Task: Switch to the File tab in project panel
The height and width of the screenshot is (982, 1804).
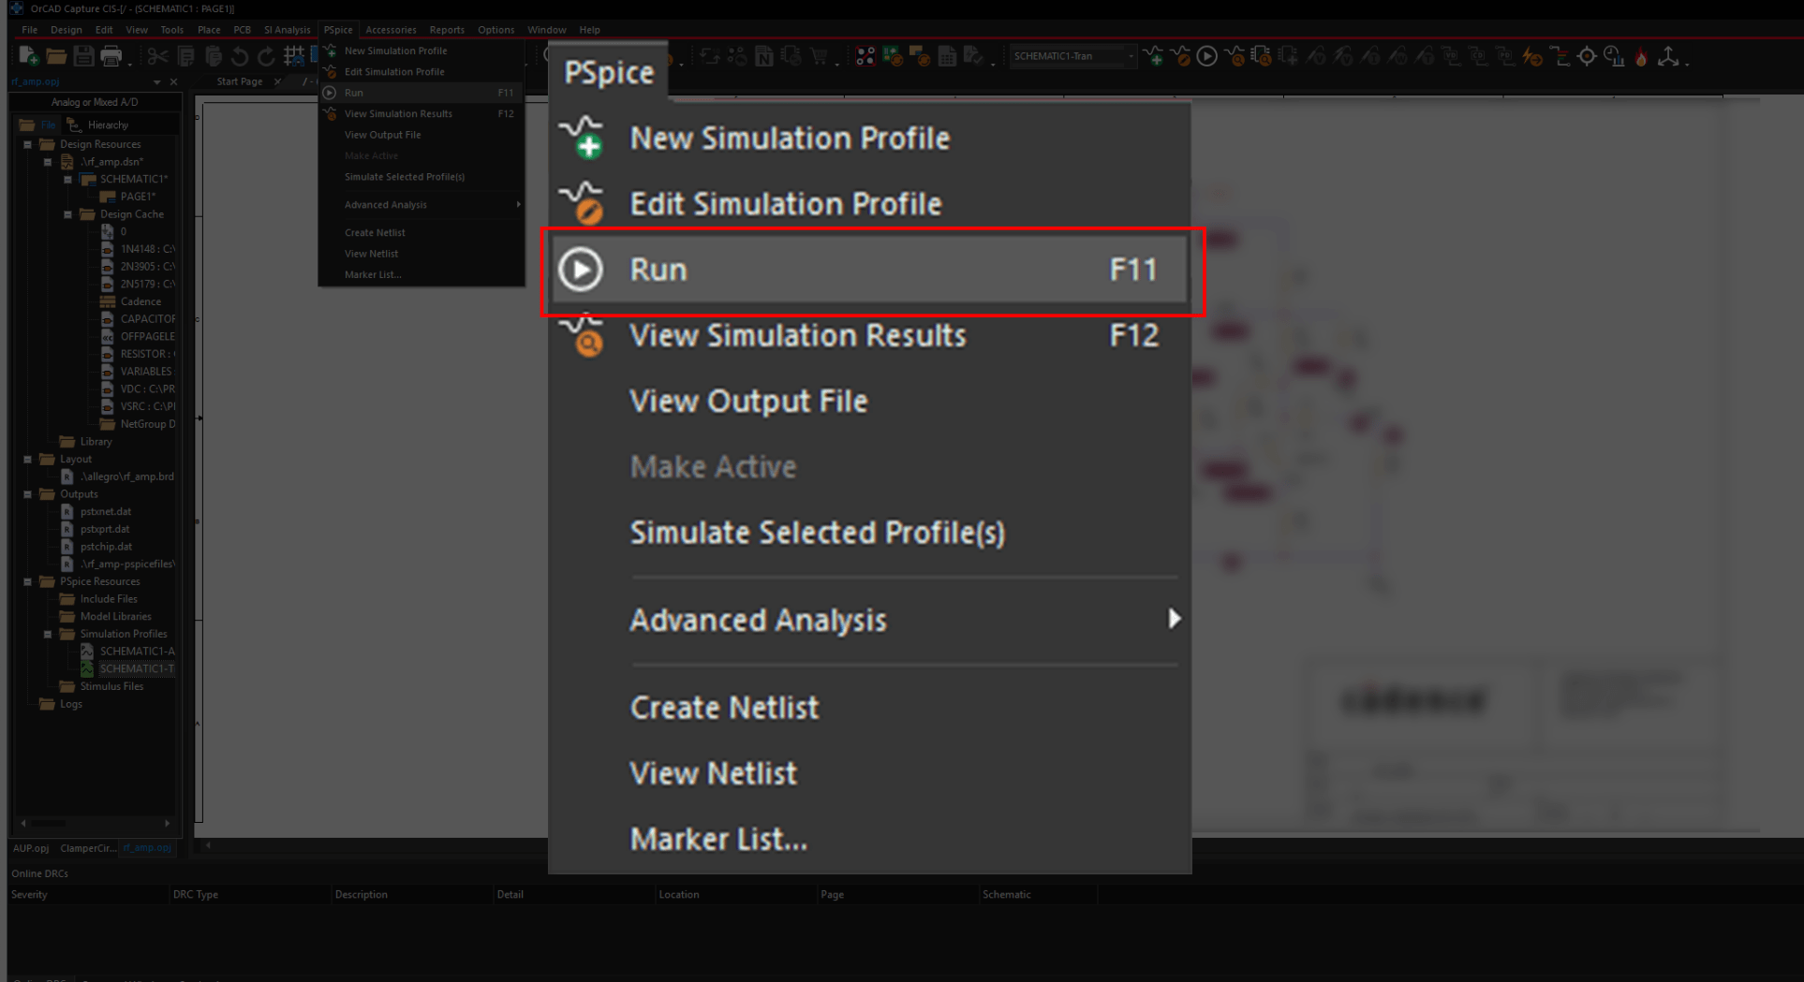Action: pos(39,125)
